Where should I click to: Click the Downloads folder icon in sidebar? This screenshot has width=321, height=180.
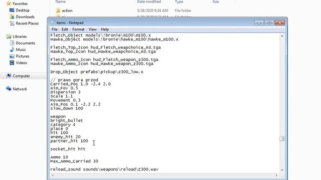coord(12,16)
